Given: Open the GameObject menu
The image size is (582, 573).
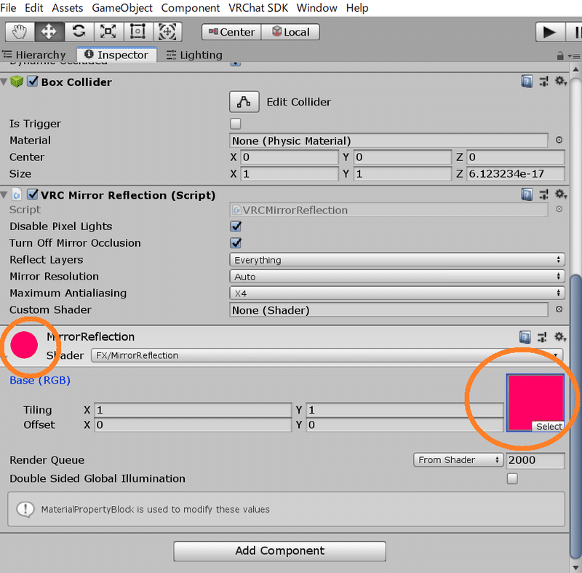Looking at the screenshot, I should [x=122, y=8].
